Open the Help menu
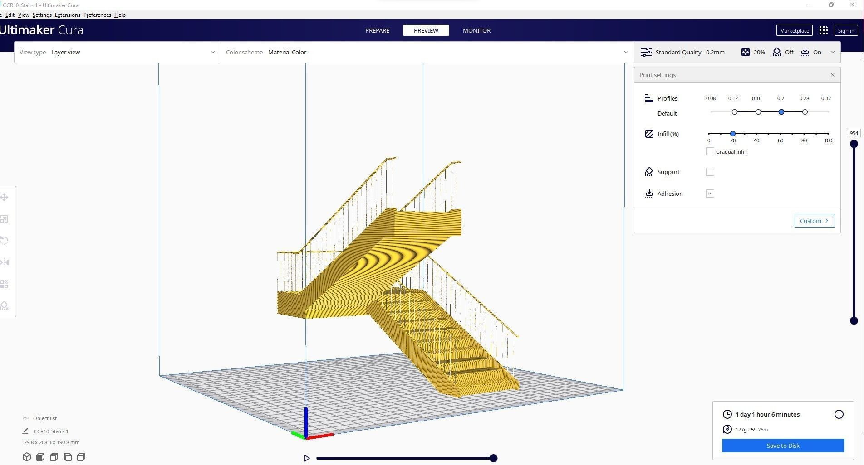864x465 pixels. point(120,15)
